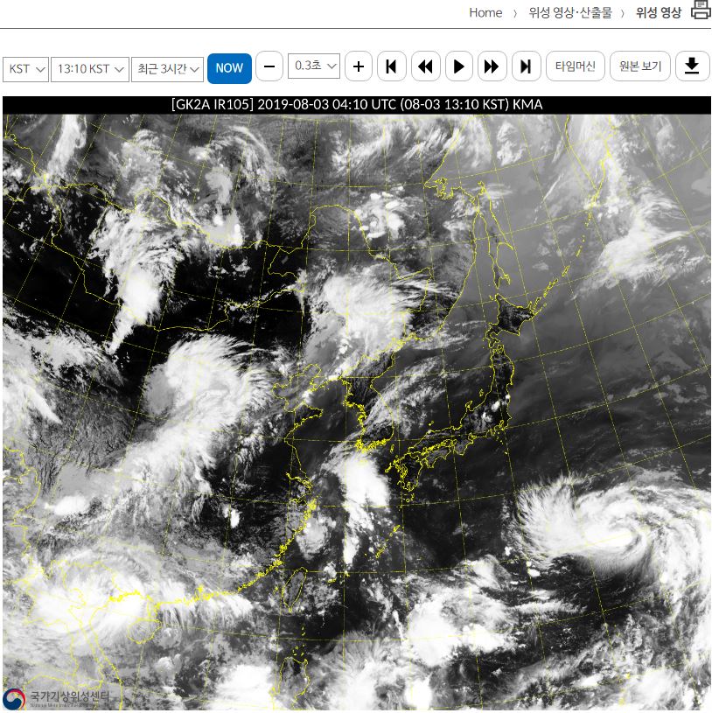
Task: Select the 위성 영상 breadcrumb item
Action: [658, 12]
